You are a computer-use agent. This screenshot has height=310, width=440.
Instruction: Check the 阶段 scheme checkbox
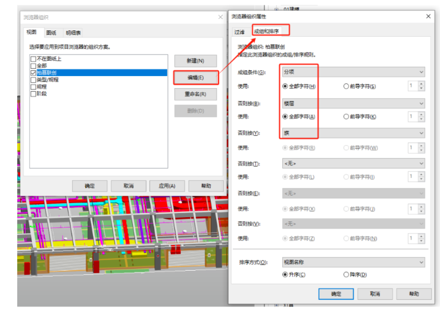point(33,93)
